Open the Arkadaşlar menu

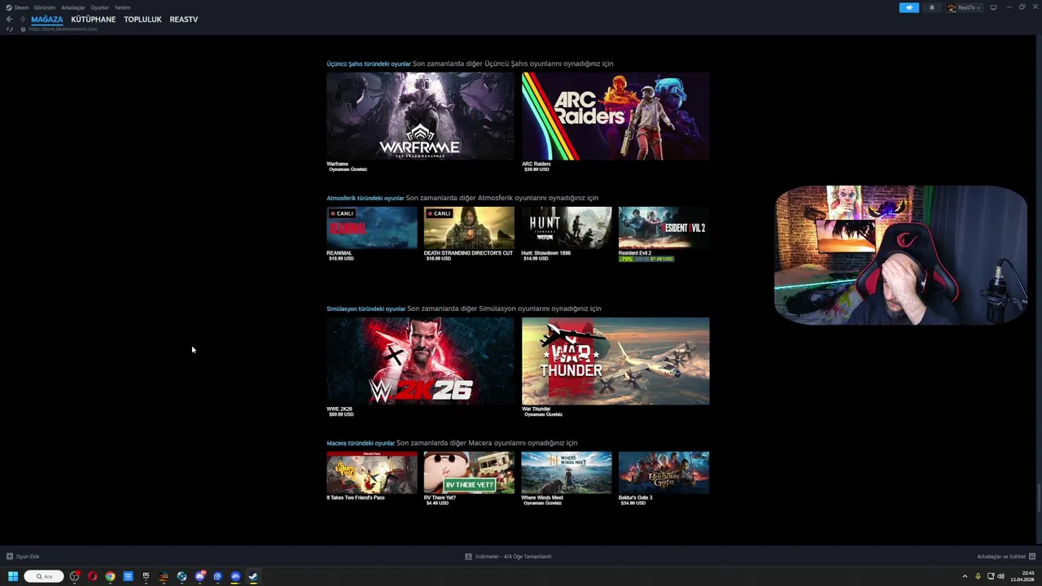pos(73,7)
